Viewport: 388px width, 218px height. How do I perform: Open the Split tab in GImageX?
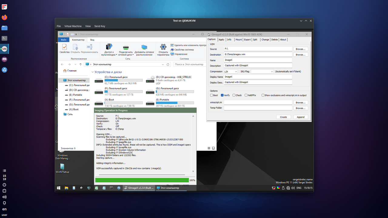[255, 40]
